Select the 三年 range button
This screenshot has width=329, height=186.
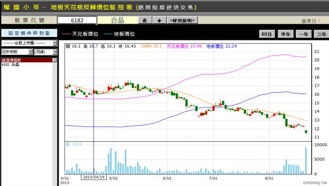[x=321, y=34]
